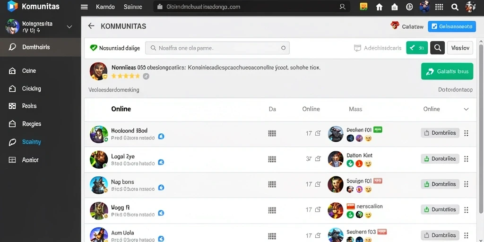Click the Veolaesderdomerking label
Image resolution: width=484 pixels, height=242 pixels.
coord(113,90)
